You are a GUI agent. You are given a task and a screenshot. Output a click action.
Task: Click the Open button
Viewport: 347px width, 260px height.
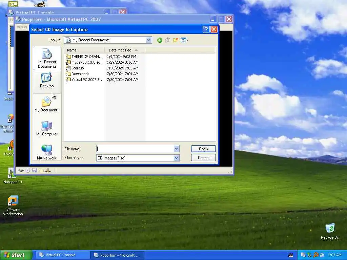tap(203, 149)
